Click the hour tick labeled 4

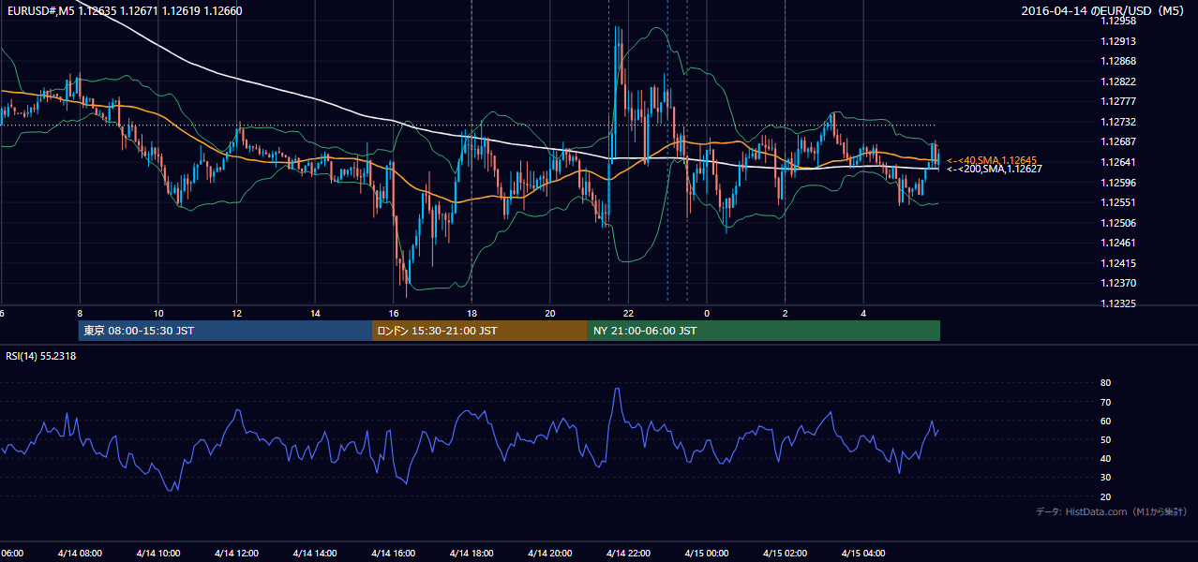(863, 313)
